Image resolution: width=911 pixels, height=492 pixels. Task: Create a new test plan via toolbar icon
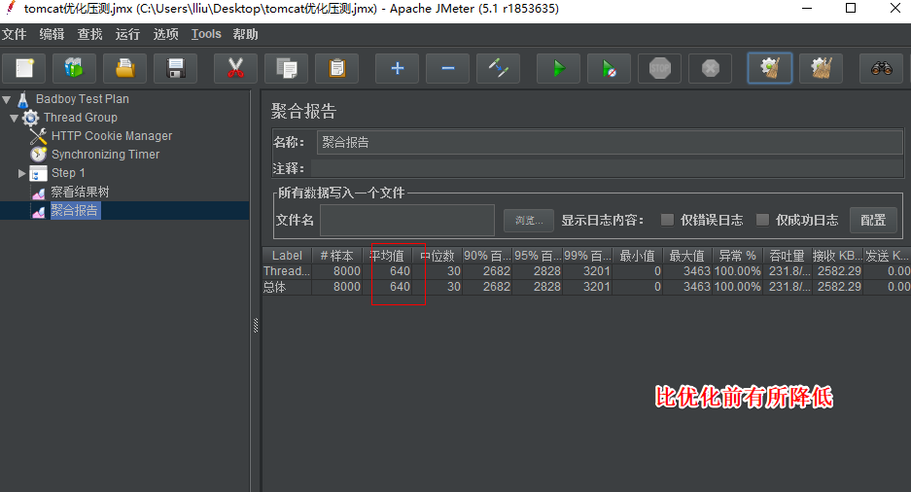(24, 68)
